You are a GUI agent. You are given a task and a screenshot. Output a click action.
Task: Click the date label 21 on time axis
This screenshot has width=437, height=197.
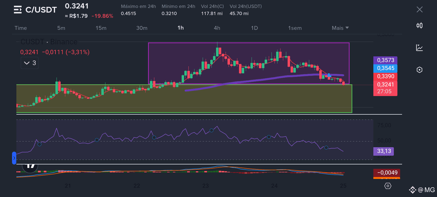[68, 186]
